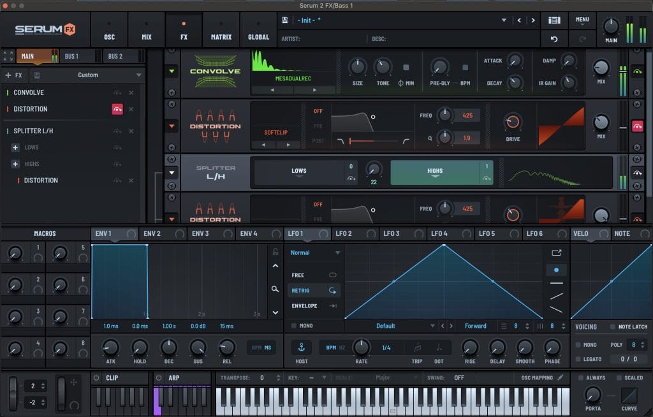Enable the NOTE LATCH checkbox
This screenshot has width=653, height=417.
(612, 326)
